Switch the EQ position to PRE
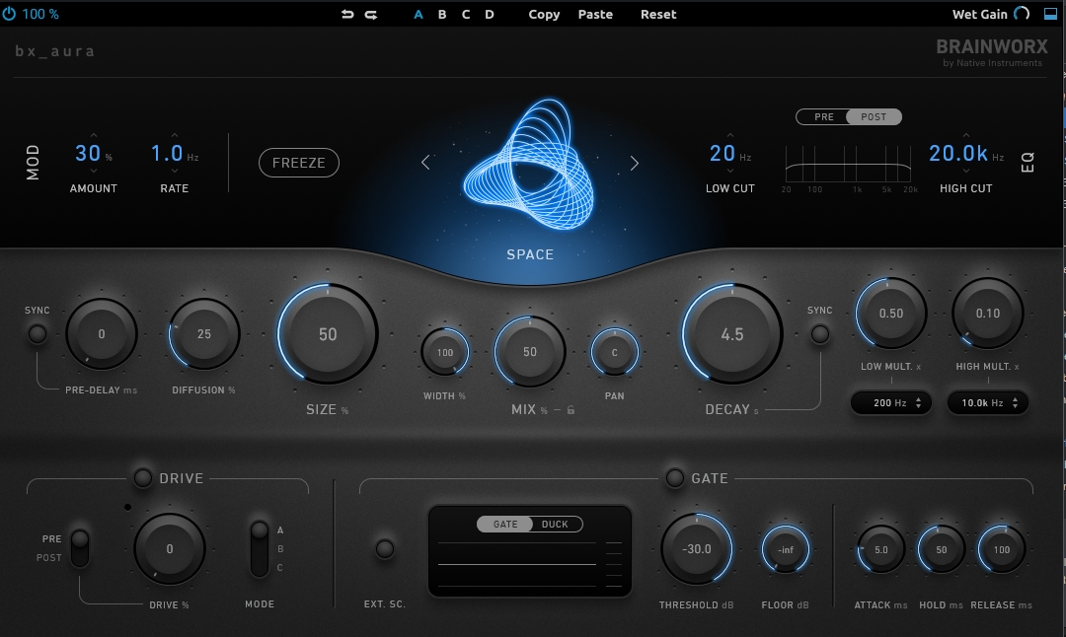 click(x=824, y=116)
